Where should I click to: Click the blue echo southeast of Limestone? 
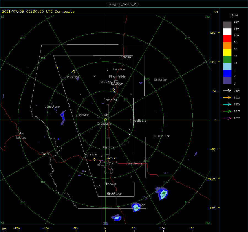coord(63,118)
